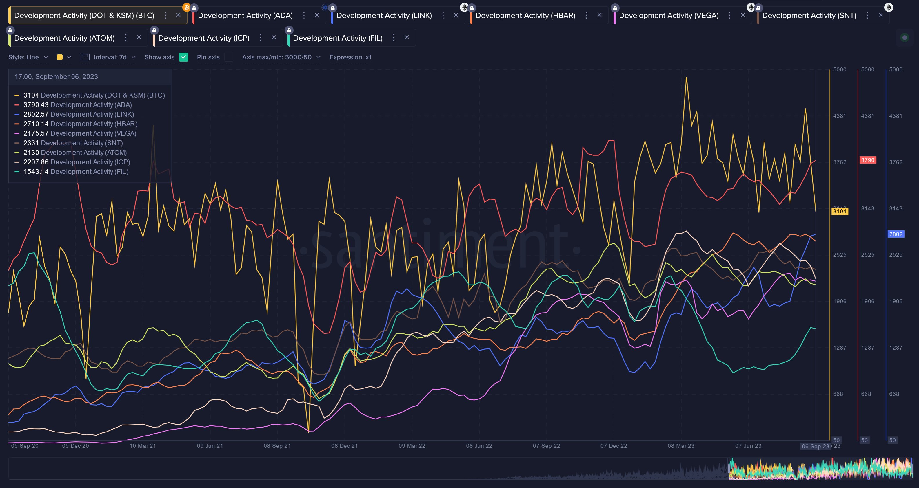Click the timeline navigator minimap at bottom

(460, 468)
